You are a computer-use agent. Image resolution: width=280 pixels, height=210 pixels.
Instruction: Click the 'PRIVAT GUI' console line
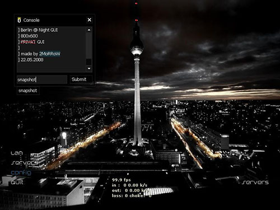tap(31, 42)
